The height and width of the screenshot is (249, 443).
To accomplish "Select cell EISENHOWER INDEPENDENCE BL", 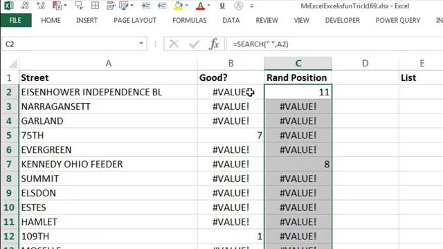I will (108, 92).
